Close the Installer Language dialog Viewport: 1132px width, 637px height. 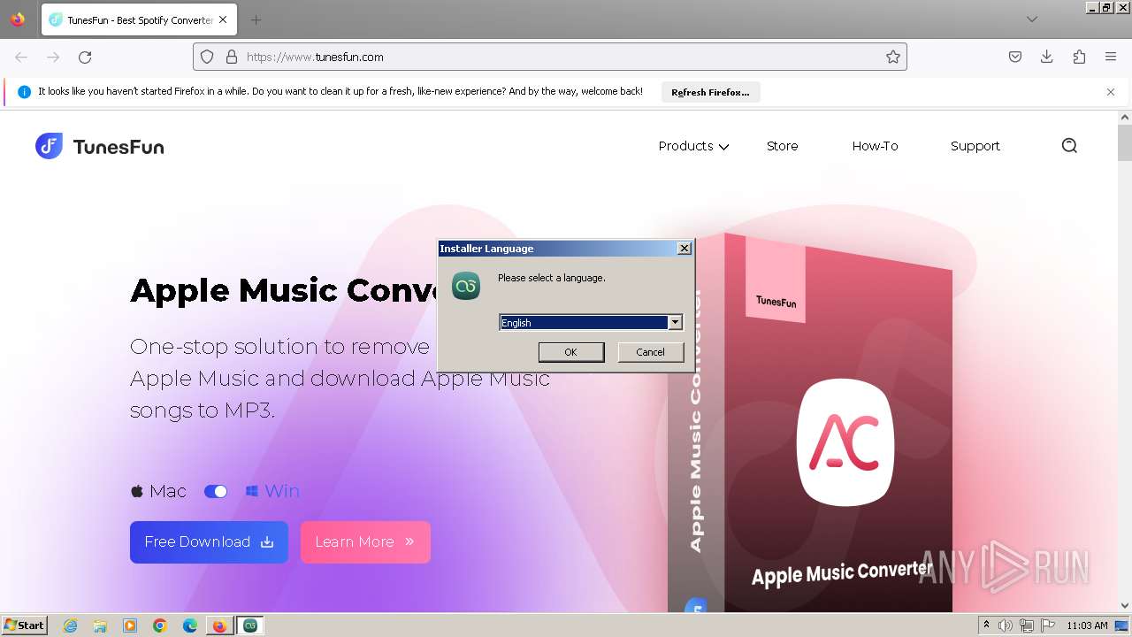(x=684, y=249)
